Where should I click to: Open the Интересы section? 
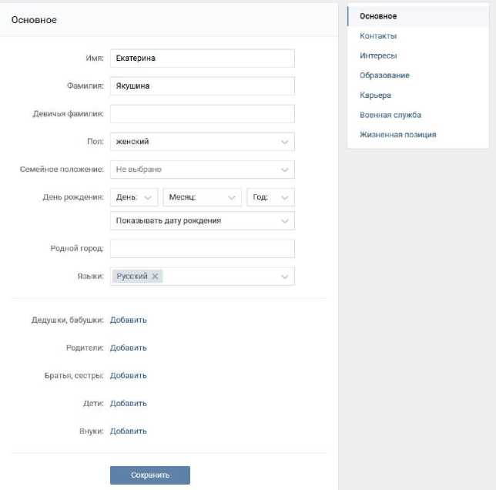[x=378, y=55]
